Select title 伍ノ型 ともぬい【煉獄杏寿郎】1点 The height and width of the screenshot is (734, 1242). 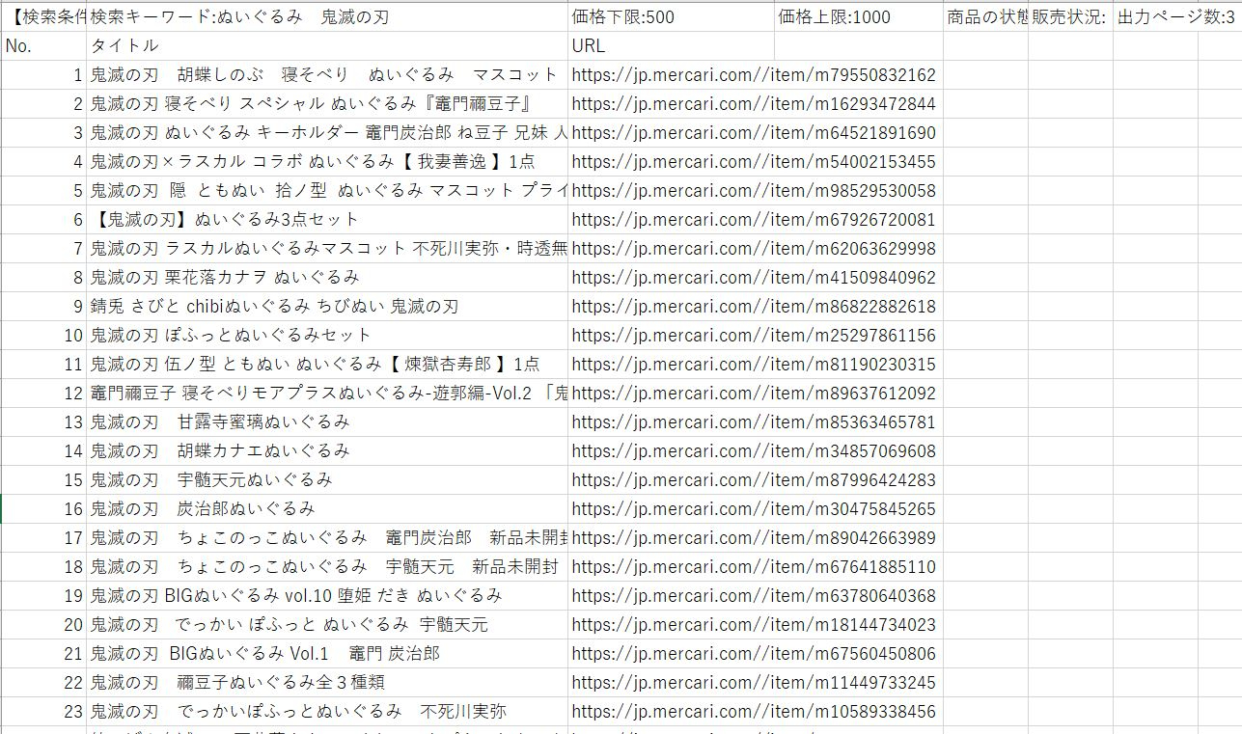(x=327, y=364)
